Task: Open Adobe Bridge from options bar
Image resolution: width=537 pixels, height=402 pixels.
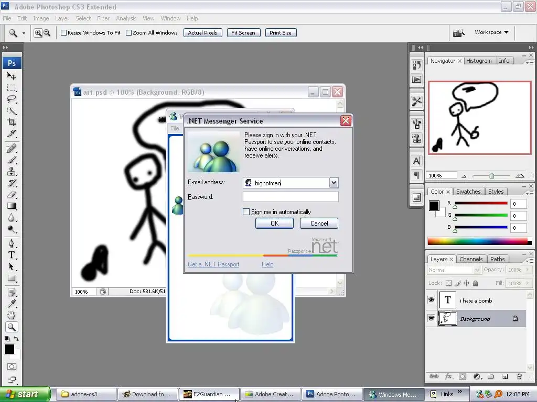Action: [458, 33]
